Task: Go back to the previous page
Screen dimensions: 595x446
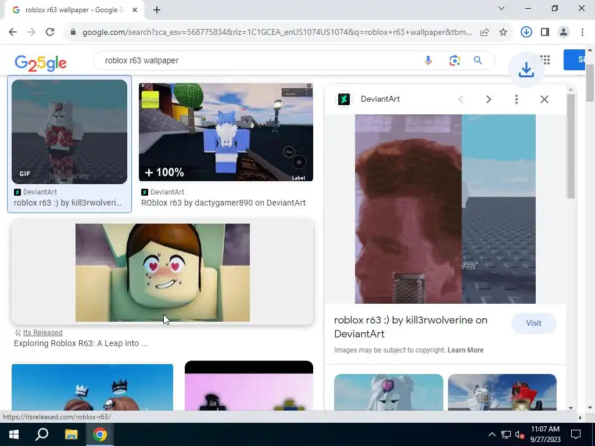Action: pyautogui.click(x=13, y=33)
